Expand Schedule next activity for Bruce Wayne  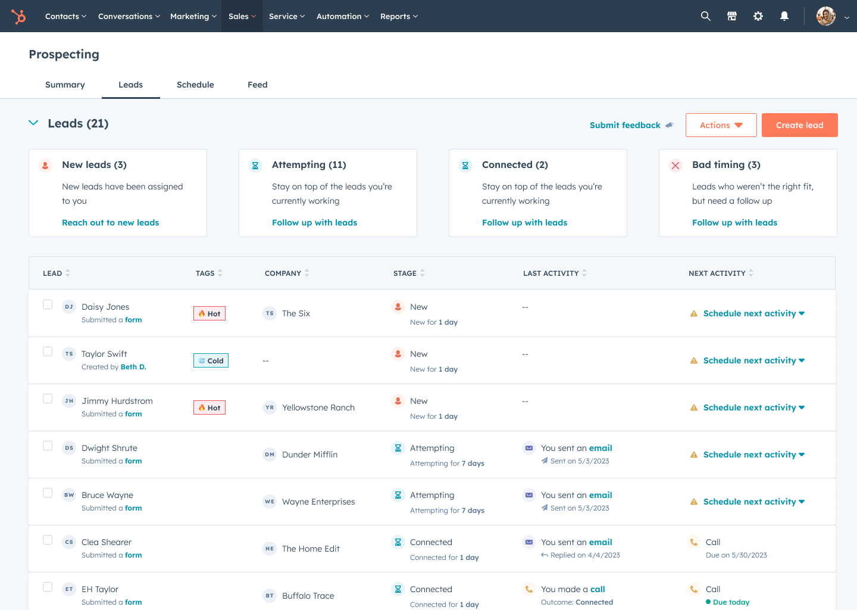pyautogui.click(x=753, y=502)
